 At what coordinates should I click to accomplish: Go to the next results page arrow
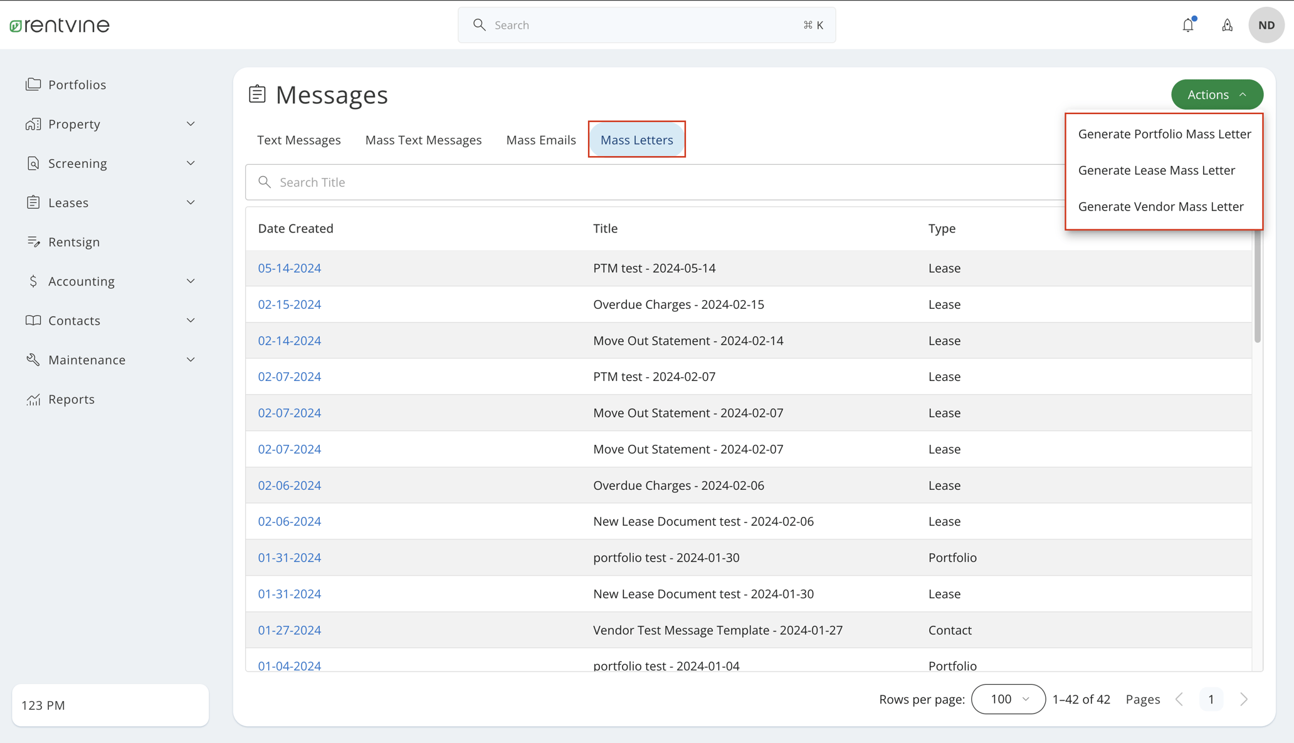click(1244, 699)
